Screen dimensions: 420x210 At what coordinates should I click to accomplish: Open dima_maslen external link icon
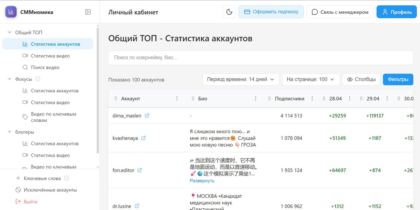coord(147,115)
